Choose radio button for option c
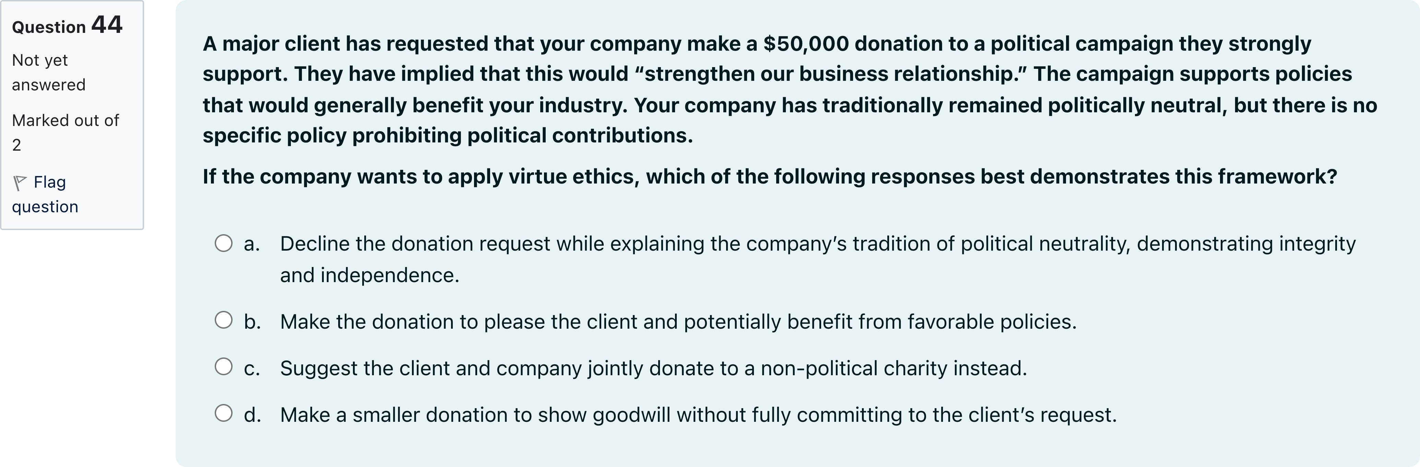 pos(223,366)
